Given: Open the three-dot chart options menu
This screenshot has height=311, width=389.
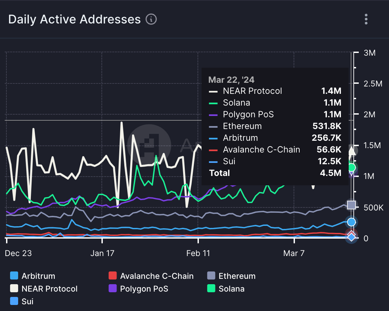Looking at the screenshot, I should pos(366,19).
